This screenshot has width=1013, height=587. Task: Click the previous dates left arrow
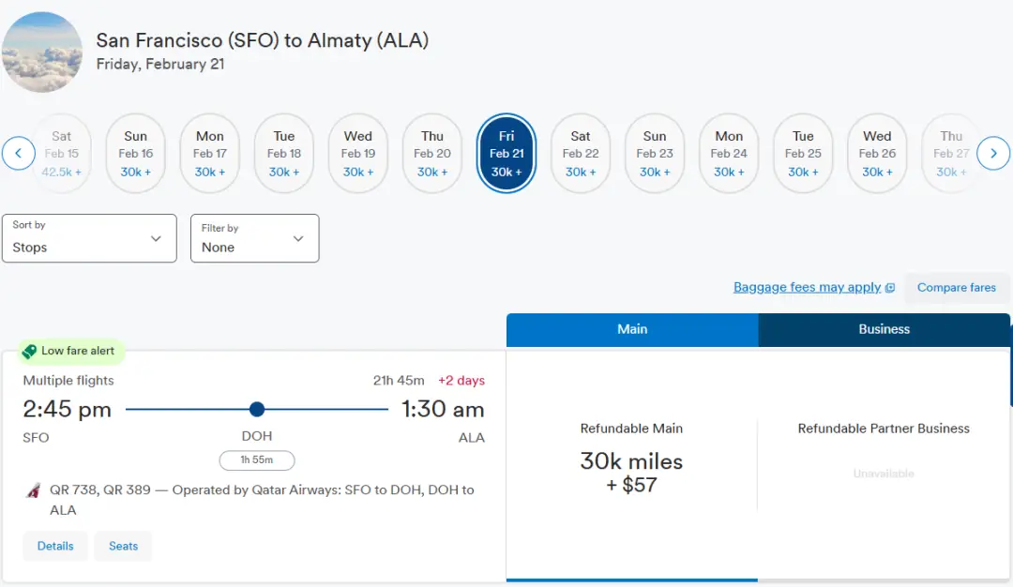tap(19, 153)
